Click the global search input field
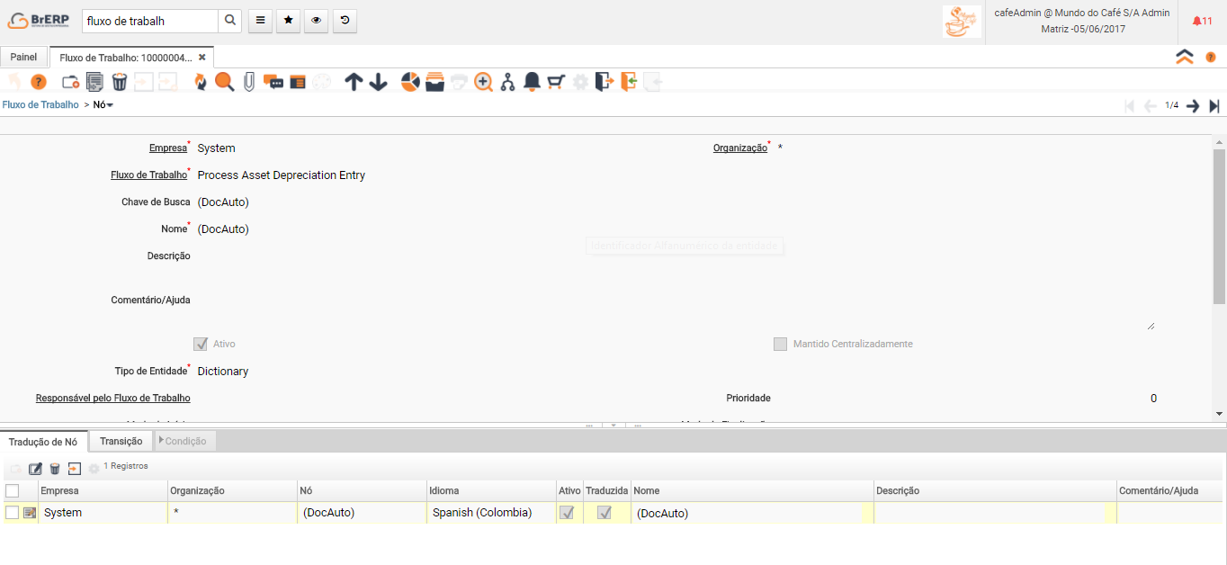The height and width of the screenshot is (565, 1227). (150, 21)
